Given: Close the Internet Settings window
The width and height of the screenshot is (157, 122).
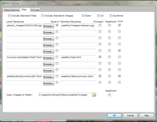Looking at the screenshot, I should (x=152, y=2).
